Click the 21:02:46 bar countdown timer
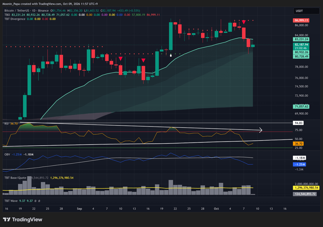The height and width of the screenshot is (227, 323). [x=300, y=48]
